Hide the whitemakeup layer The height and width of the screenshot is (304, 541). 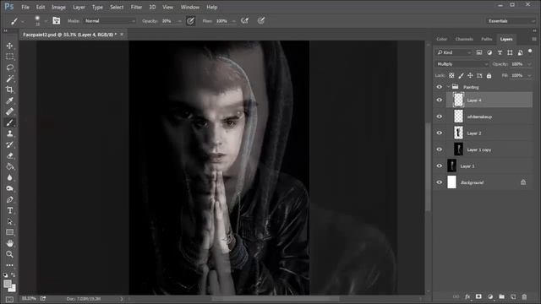point(440,117)
